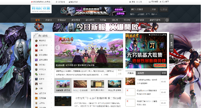
Task: Click the 热门 floating side button
Action: click(172, 37)
